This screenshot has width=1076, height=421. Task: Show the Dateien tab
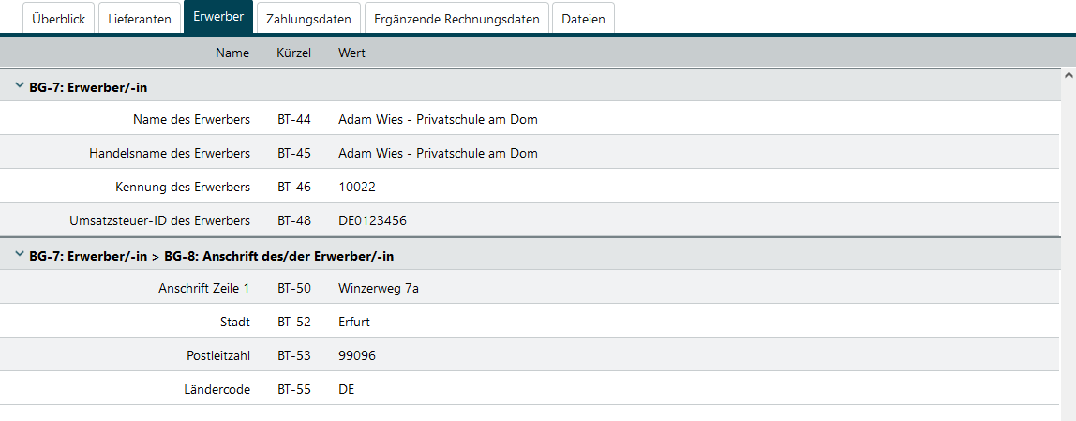(583, 19)
